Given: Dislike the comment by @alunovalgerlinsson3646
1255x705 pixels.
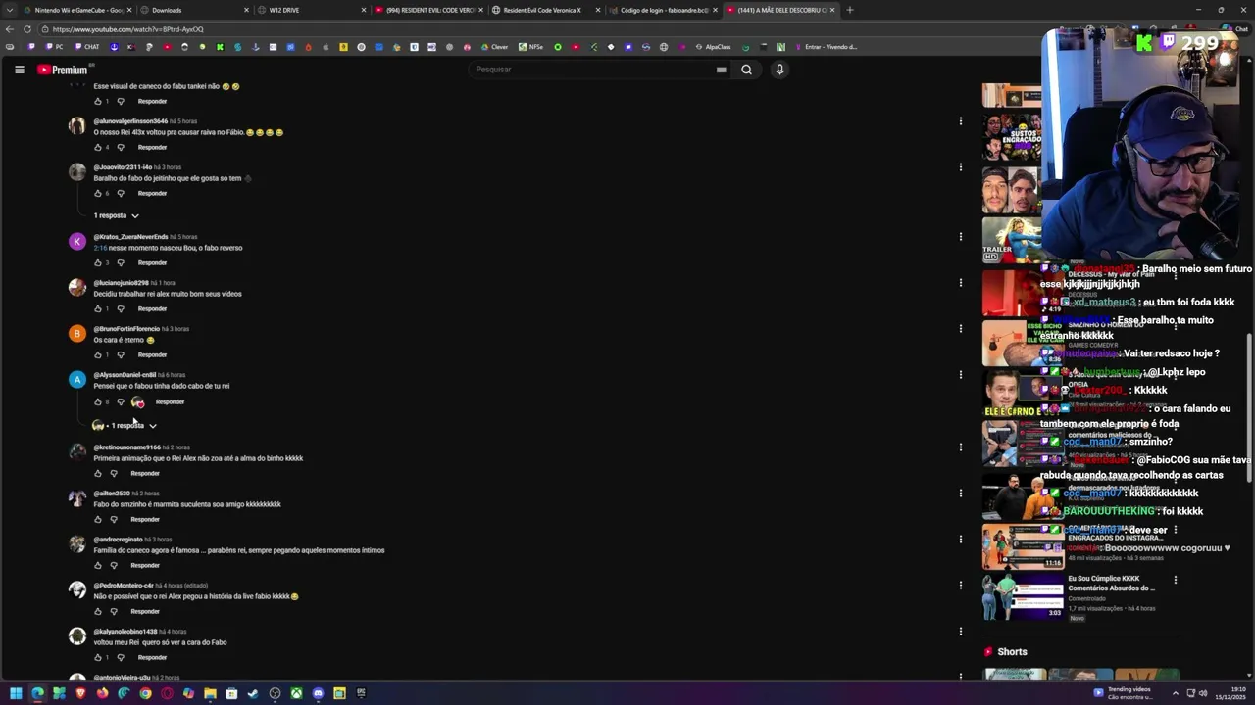Looking at the screenshot, I should pos(121,147).
